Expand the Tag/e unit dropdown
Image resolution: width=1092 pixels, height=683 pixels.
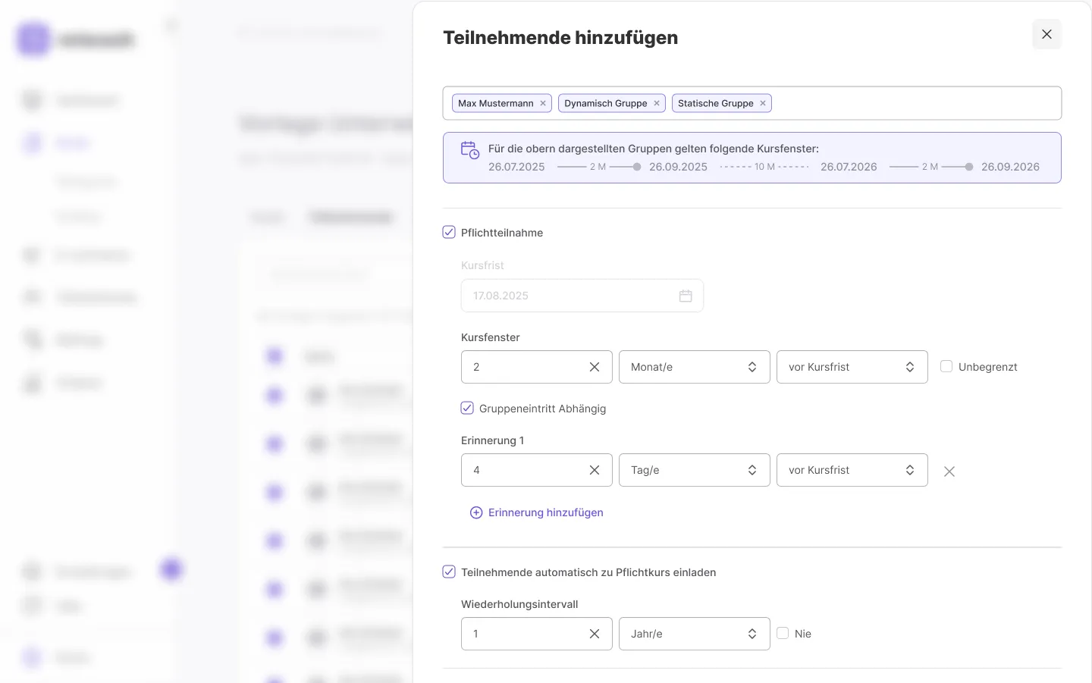[x=694, y=470]
